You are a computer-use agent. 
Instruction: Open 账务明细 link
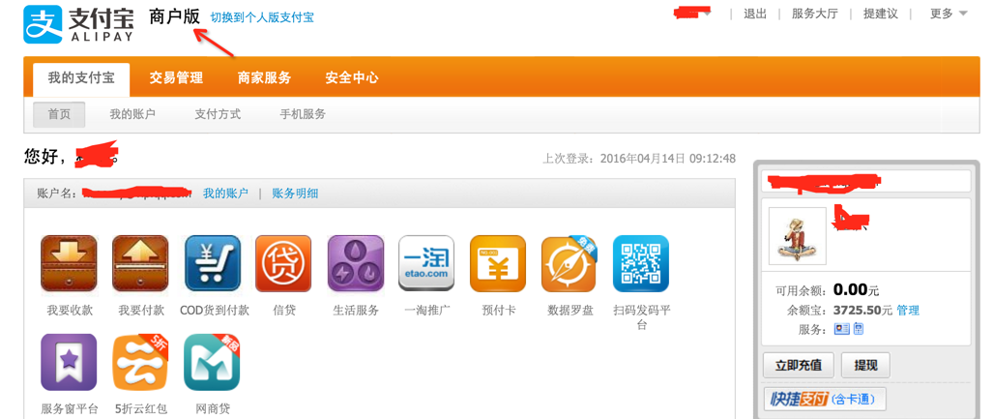pos(295,194)
